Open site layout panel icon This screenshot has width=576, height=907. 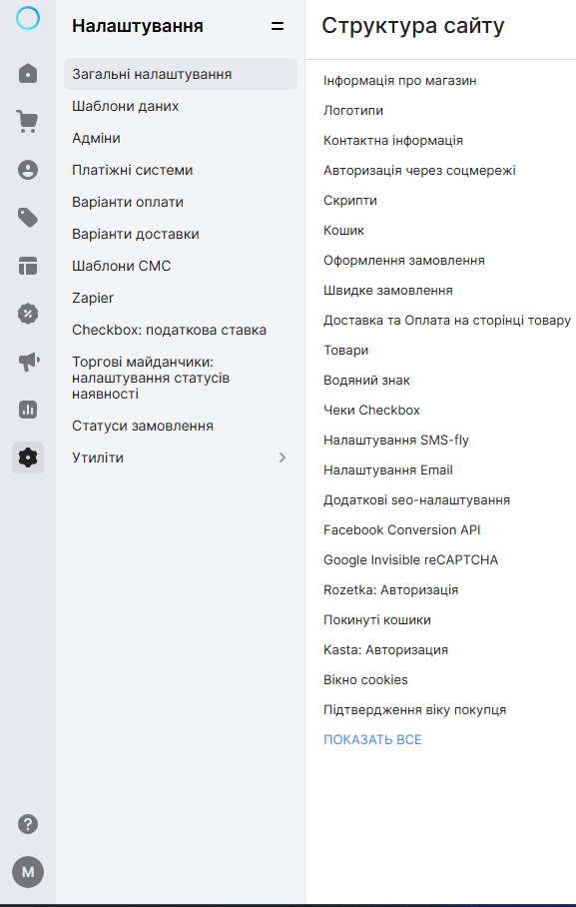[x=28, y=266]
